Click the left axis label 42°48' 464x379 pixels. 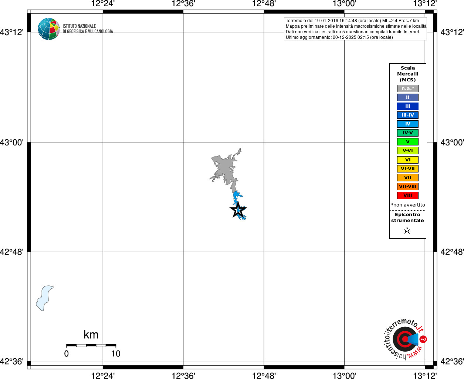click(12, 252)
